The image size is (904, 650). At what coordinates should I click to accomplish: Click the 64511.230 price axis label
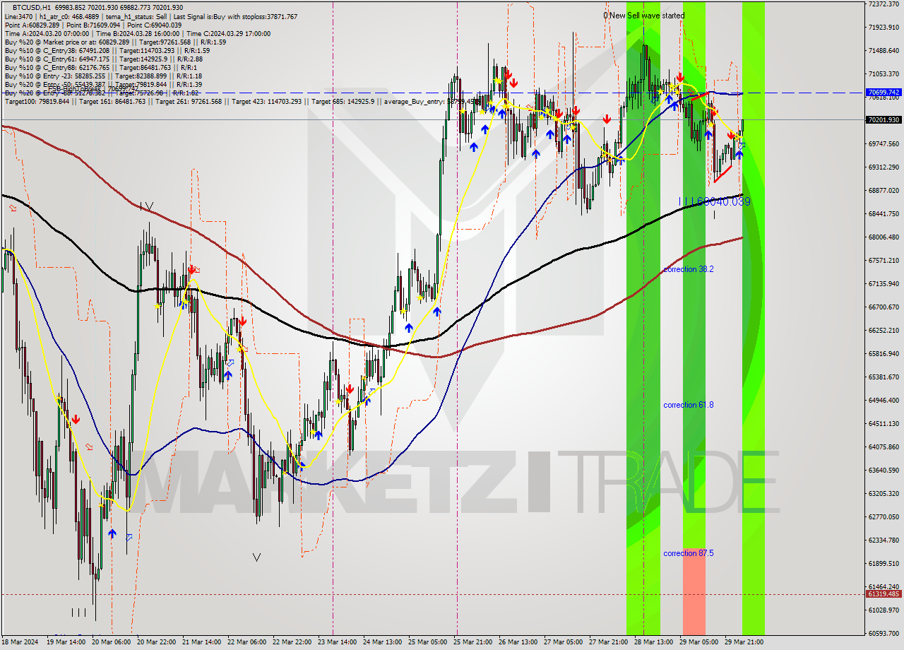[884, 424]
